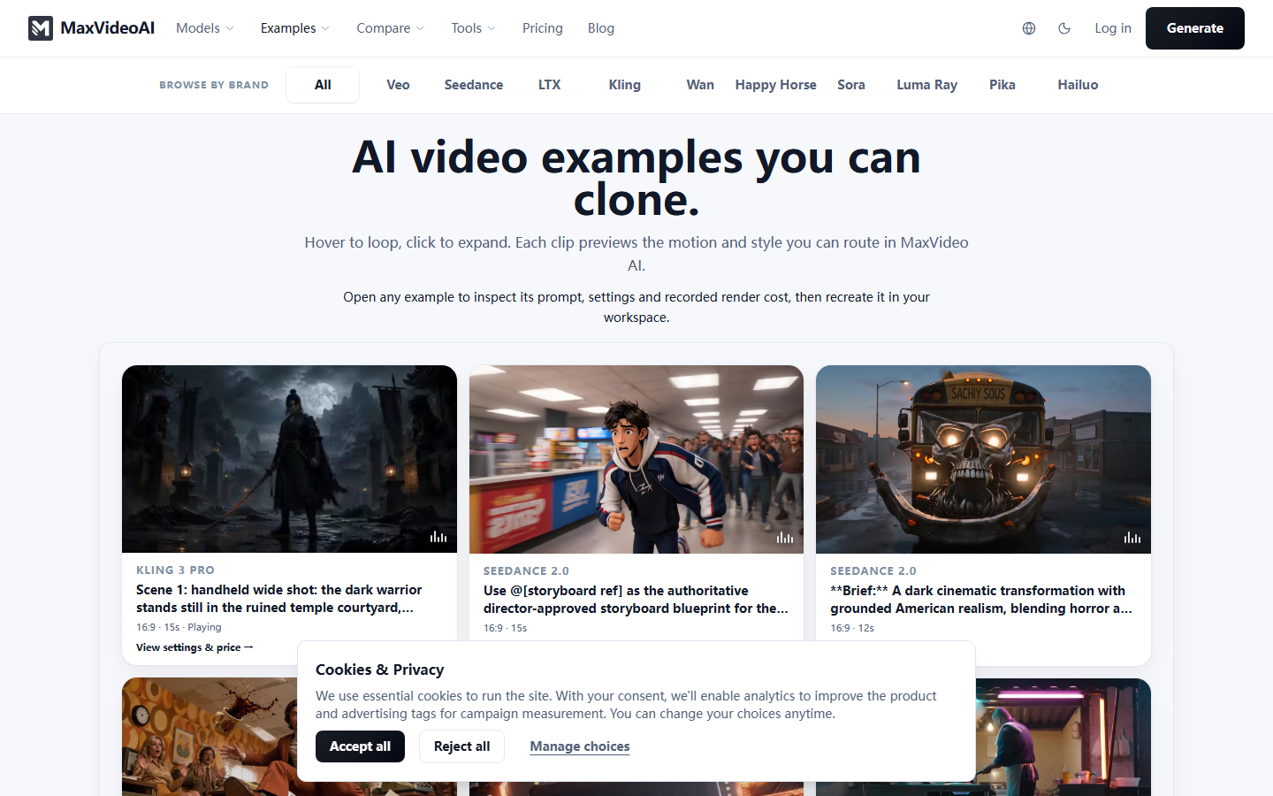Filter examples by Wan brand
The width and height of the screenshot is (1273, 796).
click(x=700, y=85)
